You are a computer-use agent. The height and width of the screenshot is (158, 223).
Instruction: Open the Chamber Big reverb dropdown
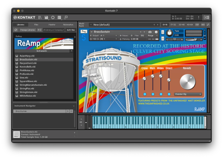188,94
